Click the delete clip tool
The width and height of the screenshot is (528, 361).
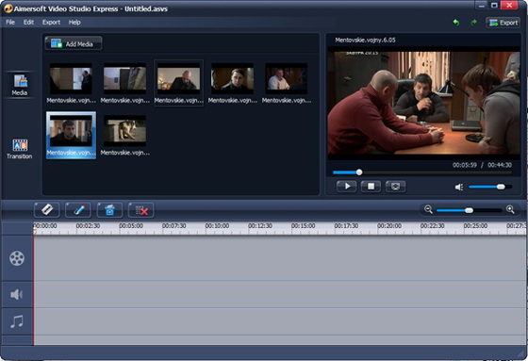point(141,210)
